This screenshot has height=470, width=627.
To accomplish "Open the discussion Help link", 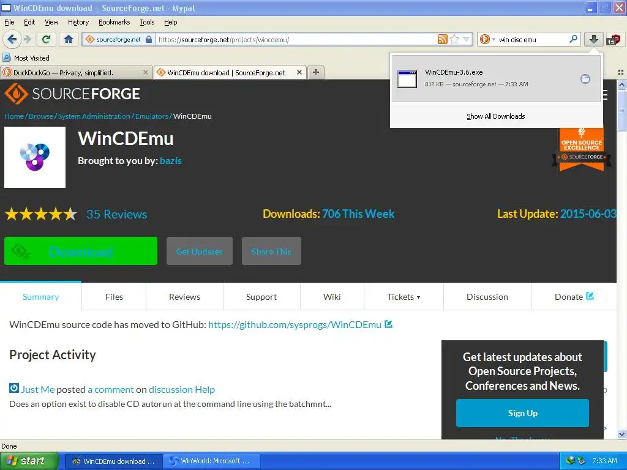I will [x=182, y=389].
